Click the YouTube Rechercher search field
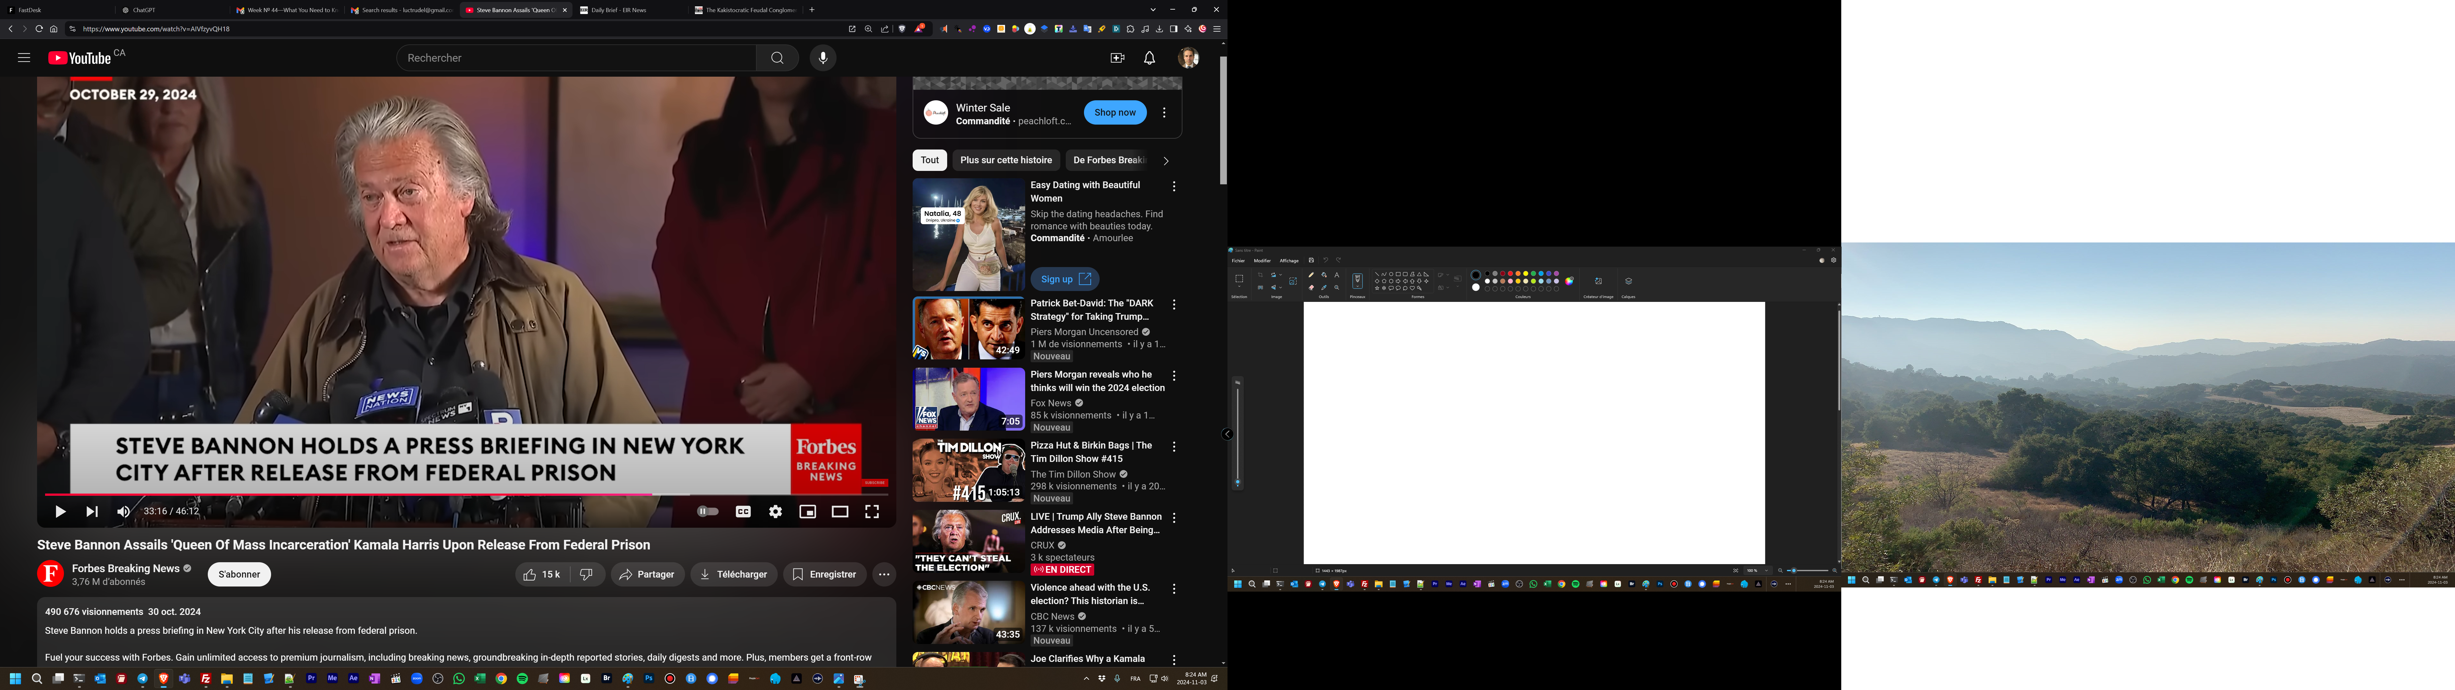The width and height of the screenshot is (2455, 690). coord(577,58)
